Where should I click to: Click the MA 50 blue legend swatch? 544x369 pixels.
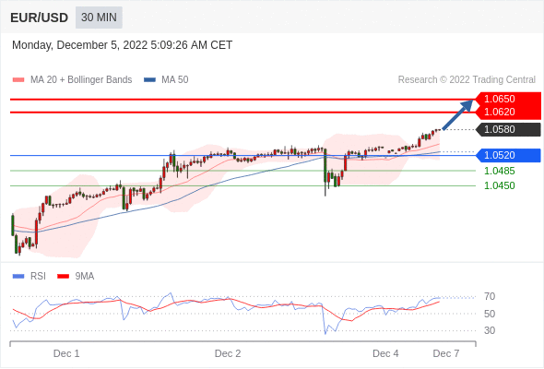[149, 80]
